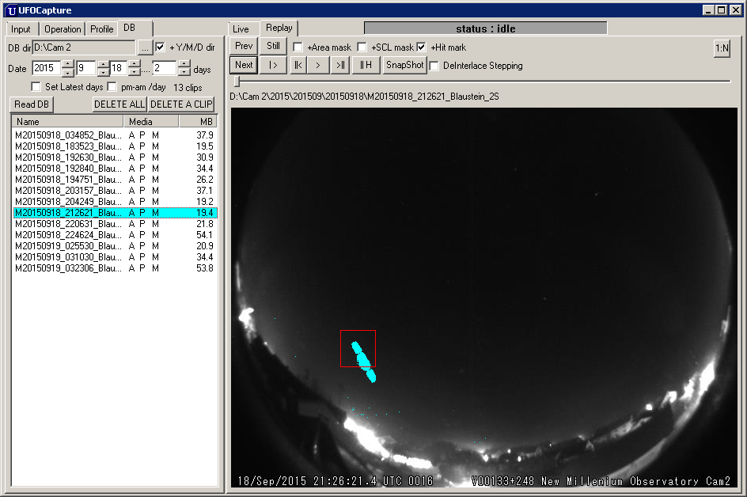Click the month input field
This screenshot has width=747, height=497.
[x=85, y=68]
